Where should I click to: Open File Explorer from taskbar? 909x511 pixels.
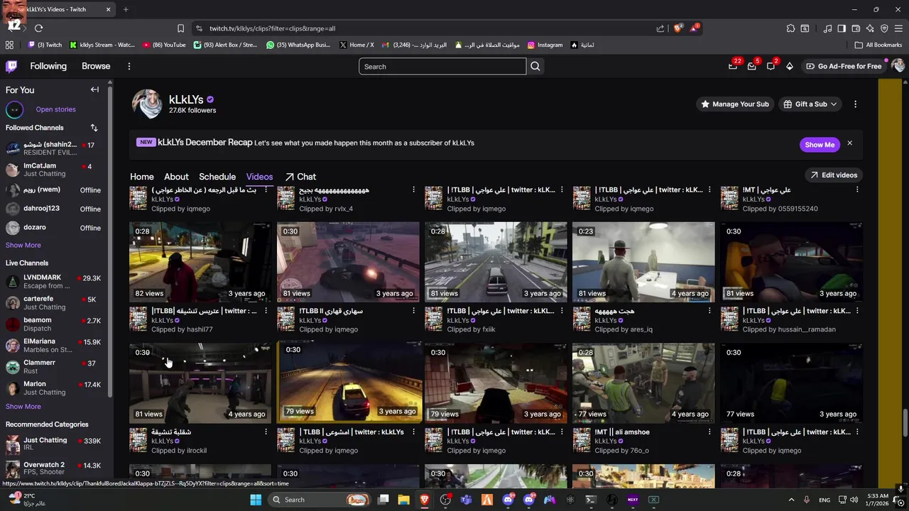403,500
